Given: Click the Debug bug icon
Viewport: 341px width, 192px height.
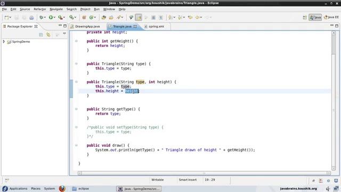Looking at the screenshot, I should coord(41,18).
